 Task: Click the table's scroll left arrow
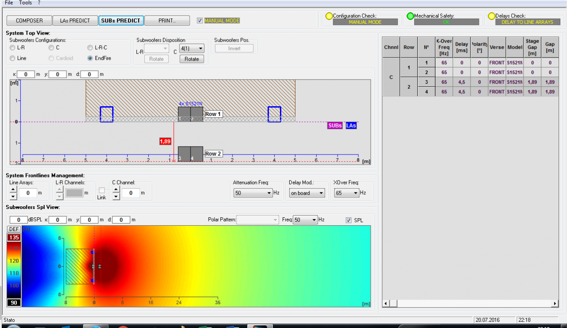[386, 304]
